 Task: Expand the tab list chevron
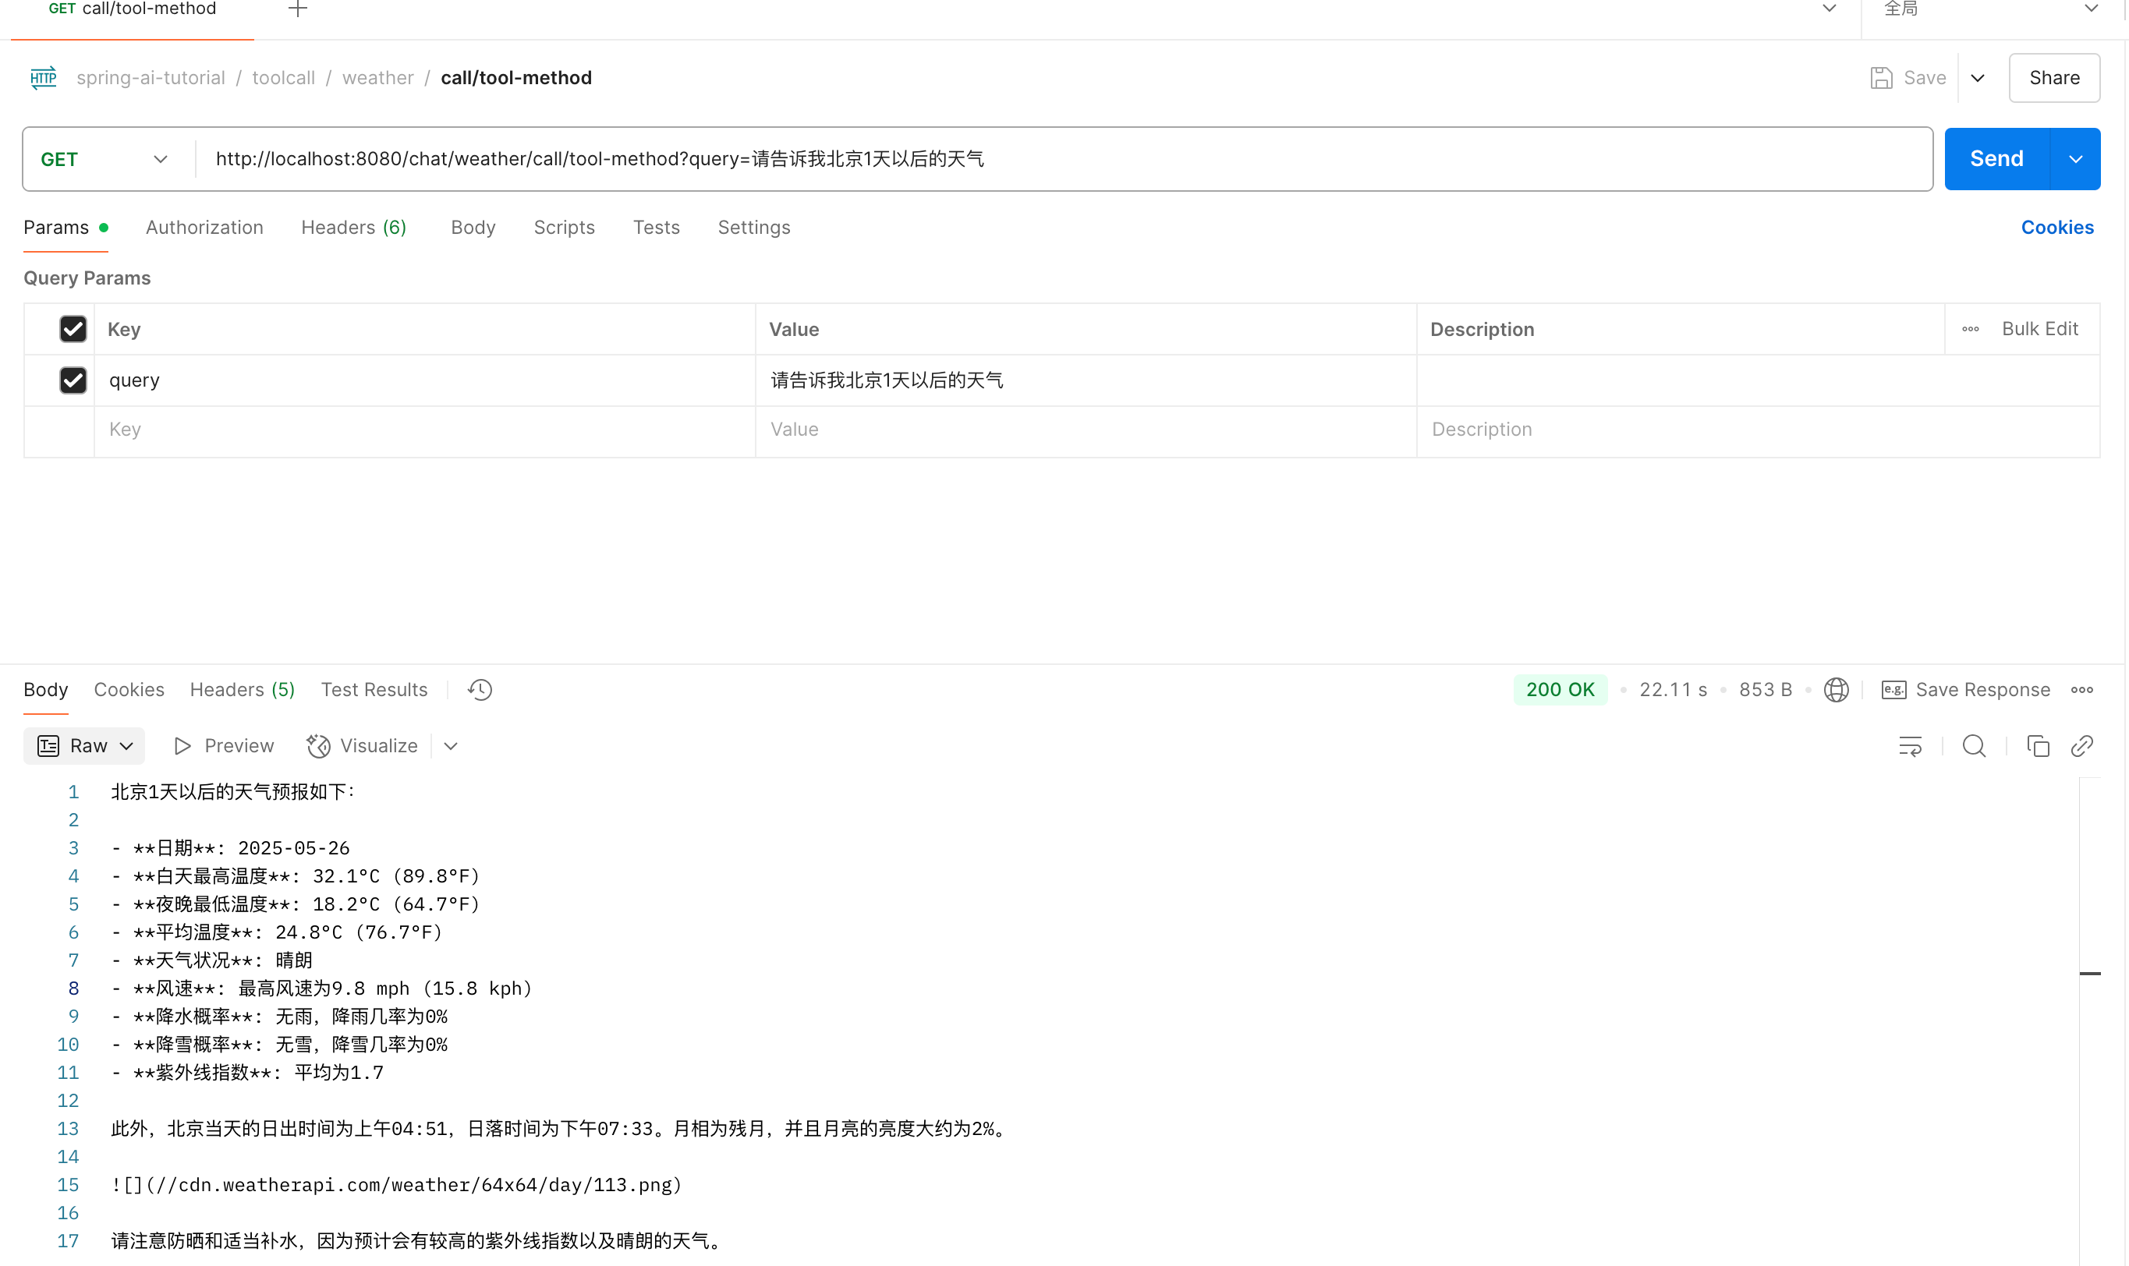[1829, 9]
